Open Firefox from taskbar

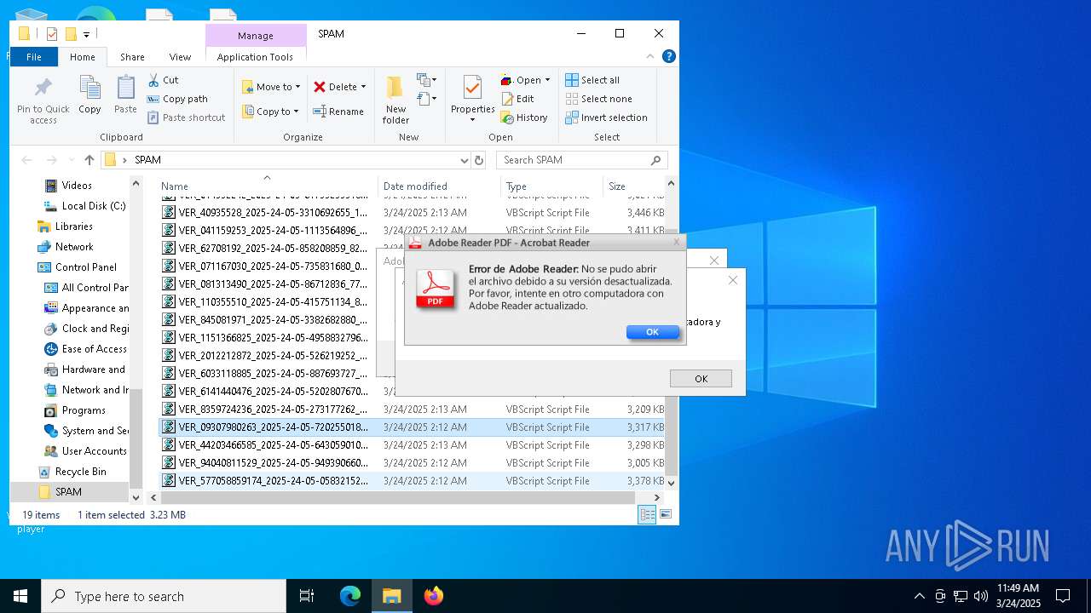pos(434,596)
